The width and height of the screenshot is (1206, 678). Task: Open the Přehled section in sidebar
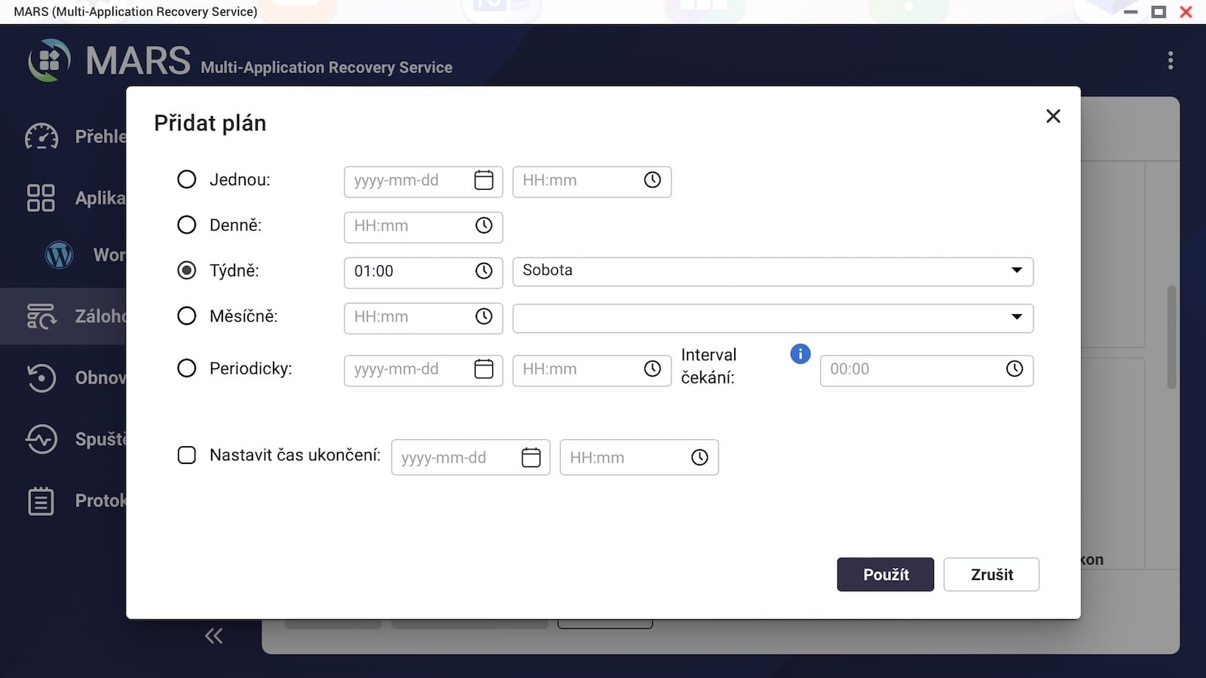[x=63, y=136]
